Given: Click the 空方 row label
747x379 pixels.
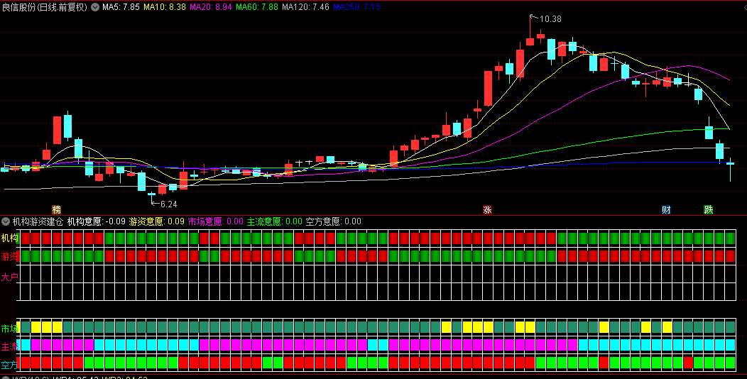Looking at the screenshot, I should click(x=9, y=365).
